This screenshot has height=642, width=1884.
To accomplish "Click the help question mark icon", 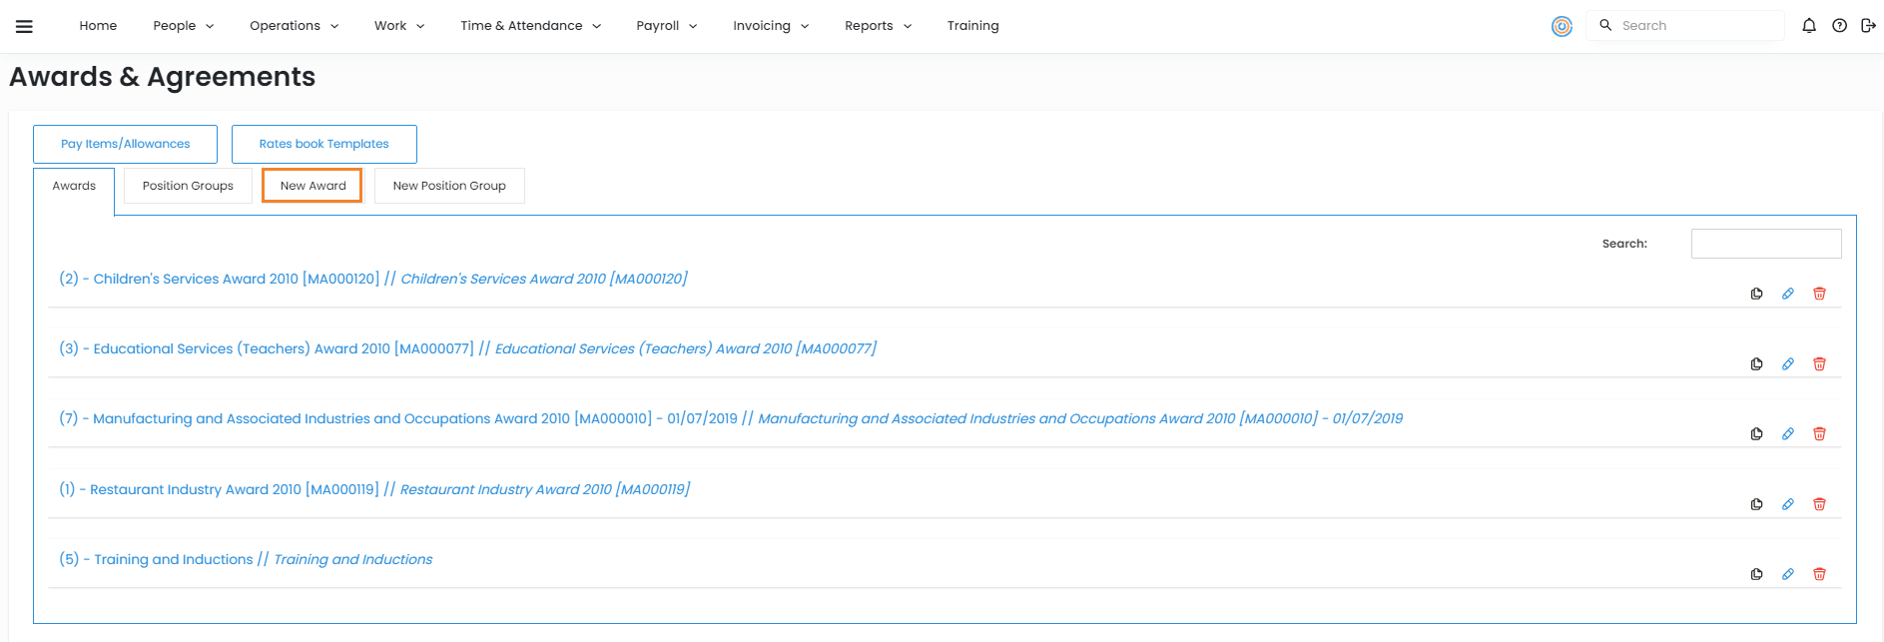I will [x=1839, y=26].
